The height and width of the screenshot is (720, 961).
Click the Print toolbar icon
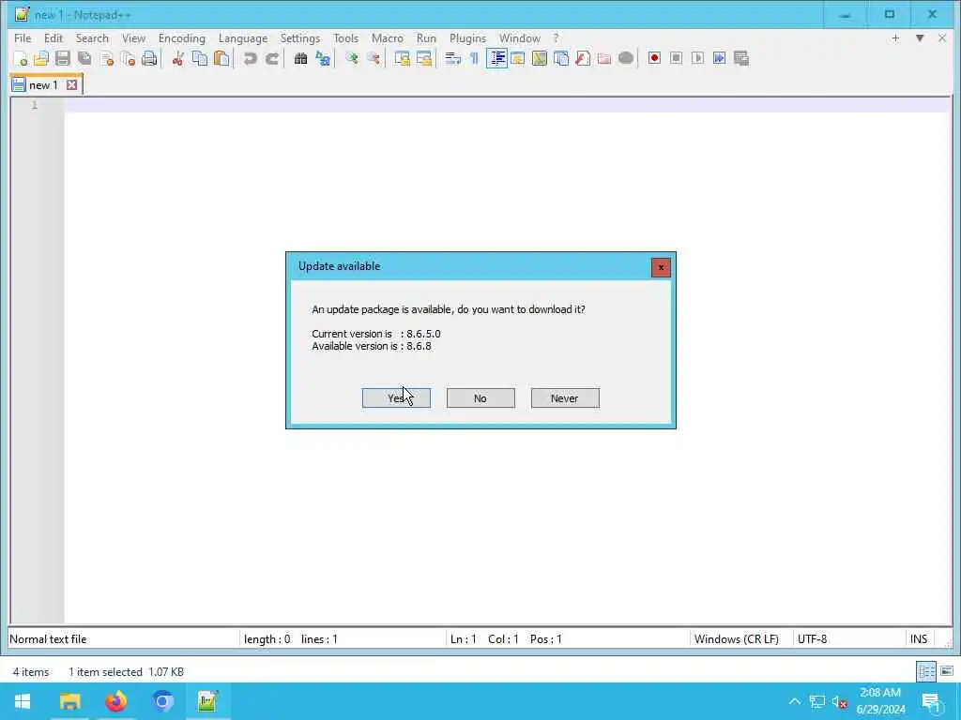coord(149,59)
